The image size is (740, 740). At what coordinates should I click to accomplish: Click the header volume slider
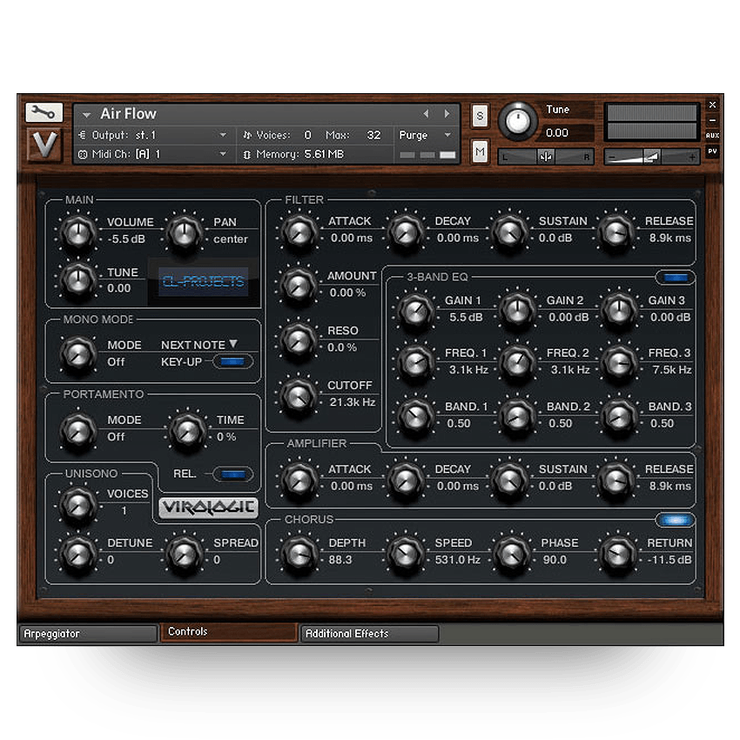[x=653, y=157]
